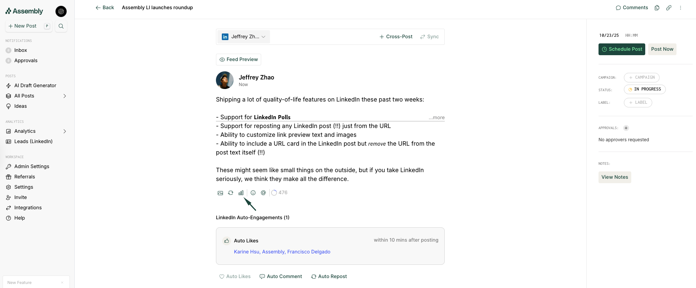696x288 pixels.
Task: Open Karine Hsu, Assembly, Francisco Delgado link
Action: click(x=282, y=252)
